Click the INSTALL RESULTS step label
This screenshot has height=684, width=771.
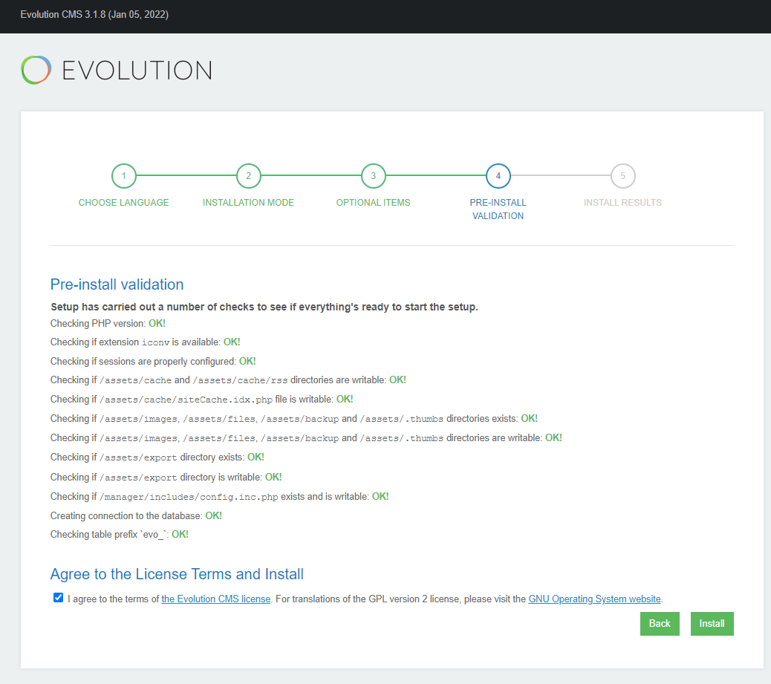pyautogui.click(x=622, y=202)
